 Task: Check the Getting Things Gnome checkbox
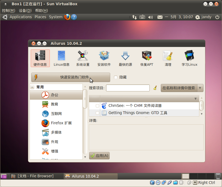pos(97,113)
